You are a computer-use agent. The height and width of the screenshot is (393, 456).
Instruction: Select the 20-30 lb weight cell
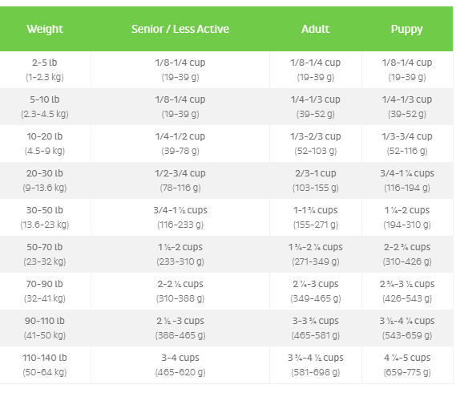(x=45, y=180)
